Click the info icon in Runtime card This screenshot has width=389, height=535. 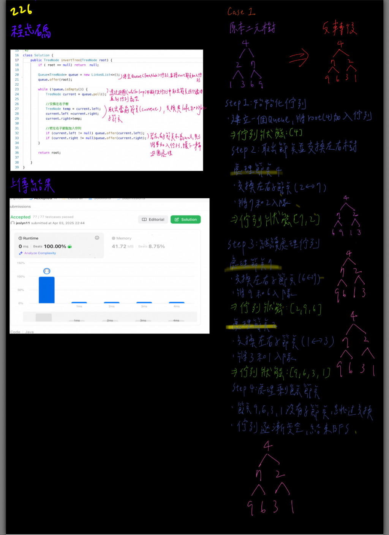tap(97, 238)
